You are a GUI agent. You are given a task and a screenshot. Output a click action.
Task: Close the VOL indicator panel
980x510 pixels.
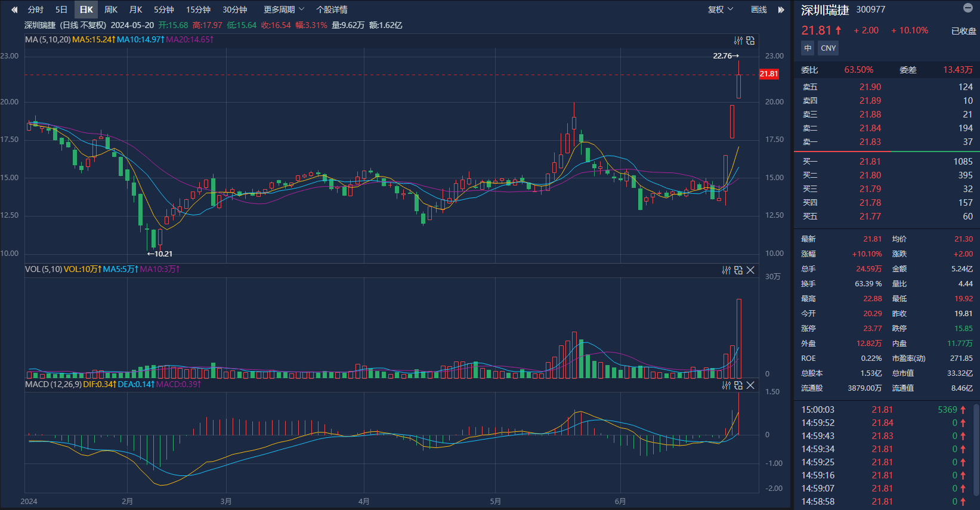click(x=750, y=270)
